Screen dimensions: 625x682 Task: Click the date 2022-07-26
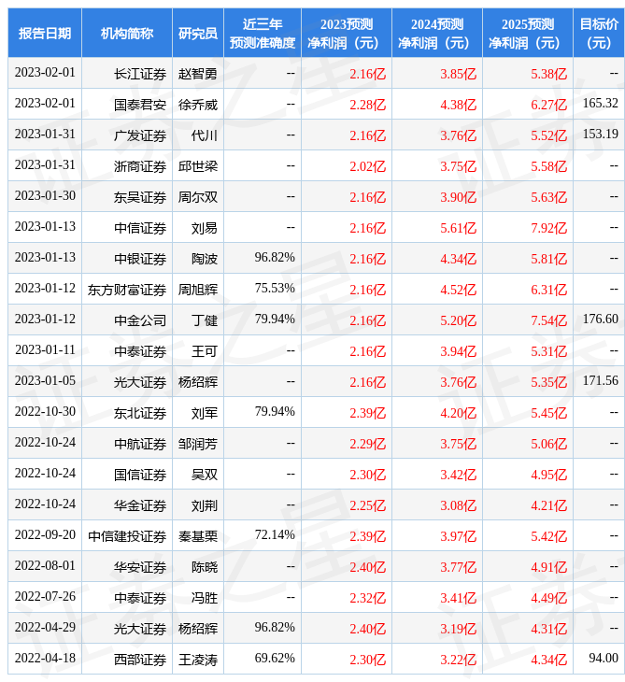[45, 597]
